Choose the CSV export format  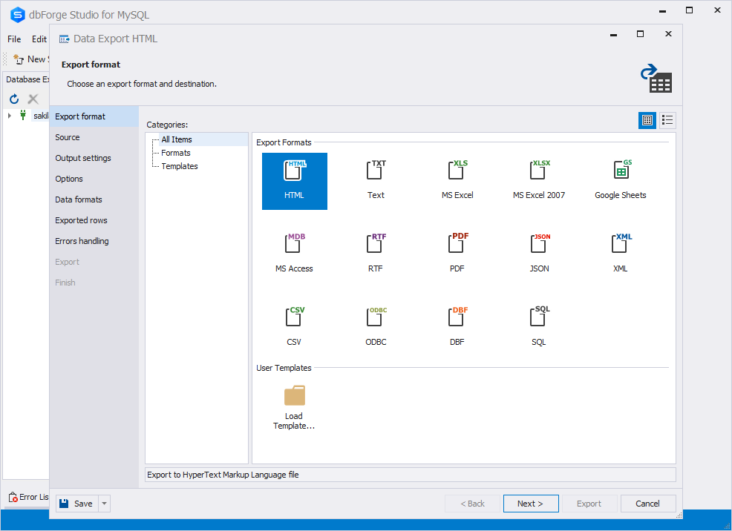(x=294, y=327)
